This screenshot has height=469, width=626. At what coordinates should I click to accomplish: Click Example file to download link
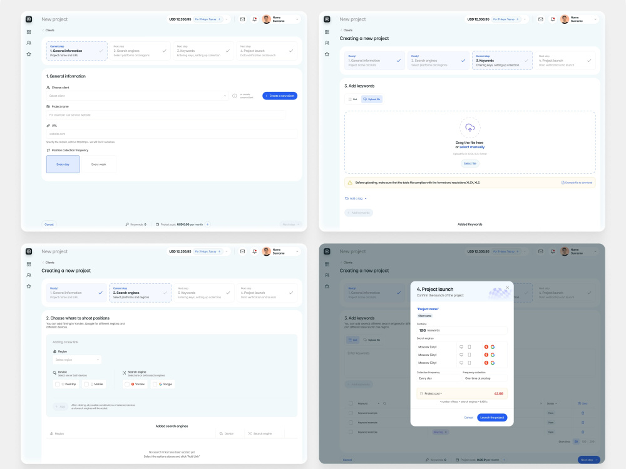tap(577, 183)
